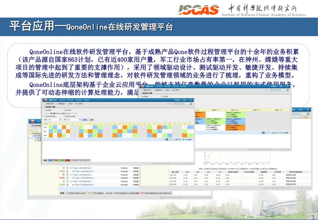Click the red logo icon in the monthly timesheet window
Image resolution: width=318 pixels, height=220 pixels.
coord(46,100)
